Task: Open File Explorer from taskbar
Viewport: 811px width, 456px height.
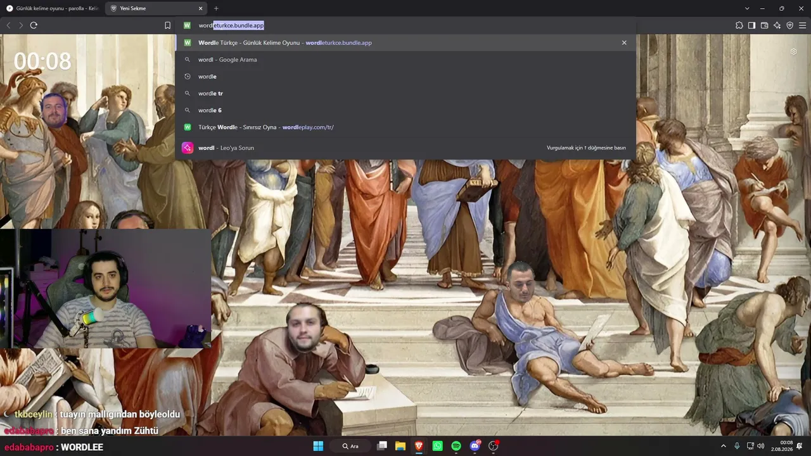Action: click(x=400, y=446)
